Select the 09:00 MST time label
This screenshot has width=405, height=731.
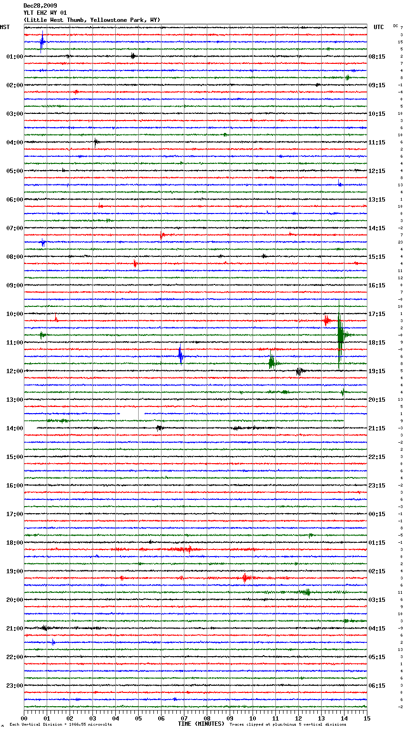(x=15, y=285)
